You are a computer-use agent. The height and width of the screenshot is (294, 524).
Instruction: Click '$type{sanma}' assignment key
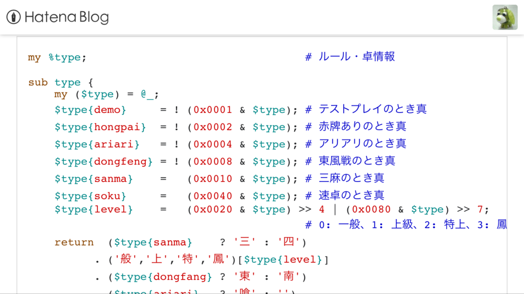point(94,179)
